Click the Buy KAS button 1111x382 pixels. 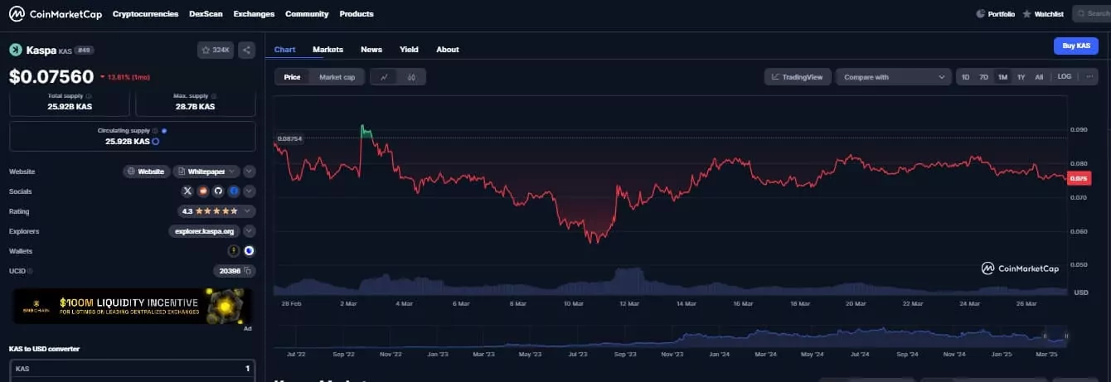1075,46
